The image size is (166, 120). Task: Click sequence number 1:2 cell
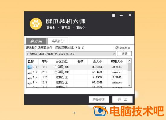(45, 77)
